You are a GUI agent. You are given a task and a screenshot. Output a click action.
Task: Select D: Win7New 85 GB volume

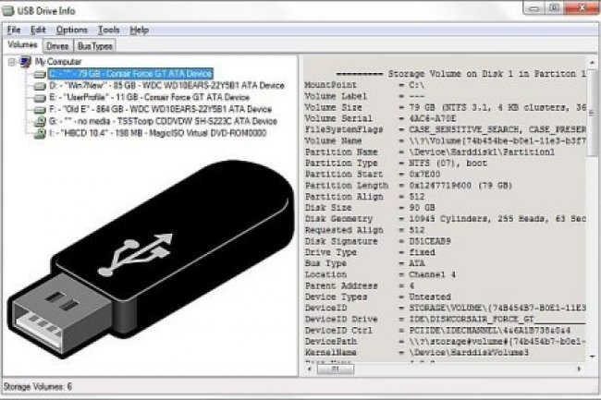[166, 85]
